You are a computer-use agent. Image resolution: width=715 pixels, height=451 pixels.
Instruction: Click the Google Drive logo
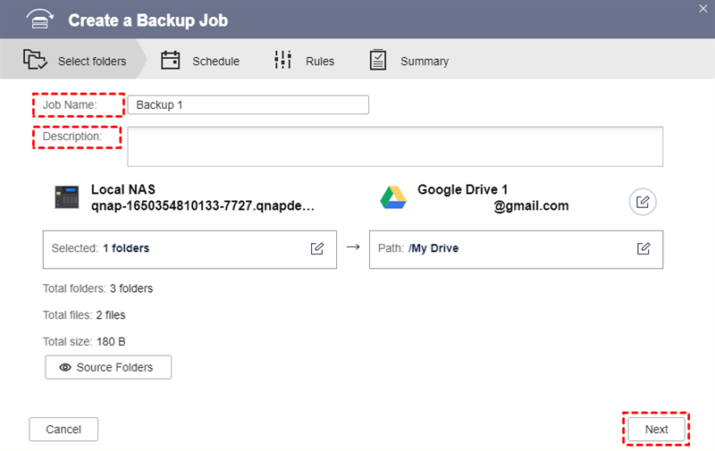(393, 197)
